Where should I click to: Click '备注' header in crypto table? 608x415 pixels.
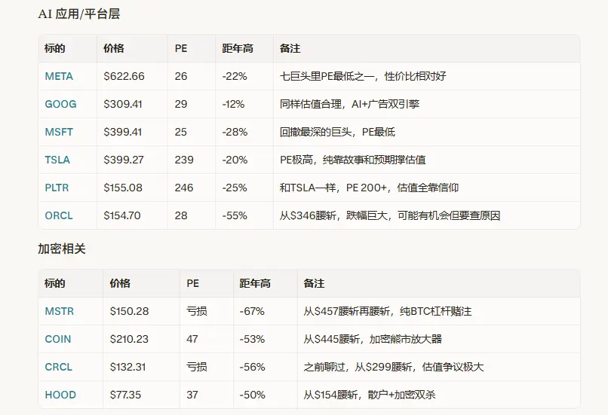[314, 283]
